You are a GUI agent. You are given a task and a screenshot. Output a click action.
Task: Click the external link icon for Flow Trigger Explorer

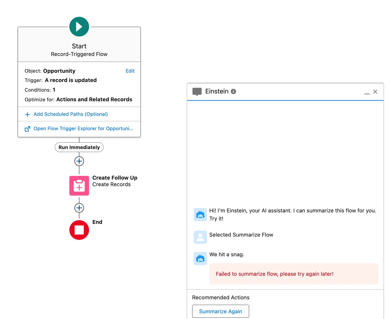coord(28,129)
